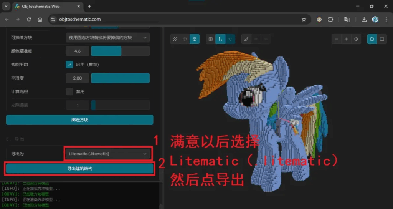Open the tab search dropdown arrow
393x209 pixels.
[6, 6]
